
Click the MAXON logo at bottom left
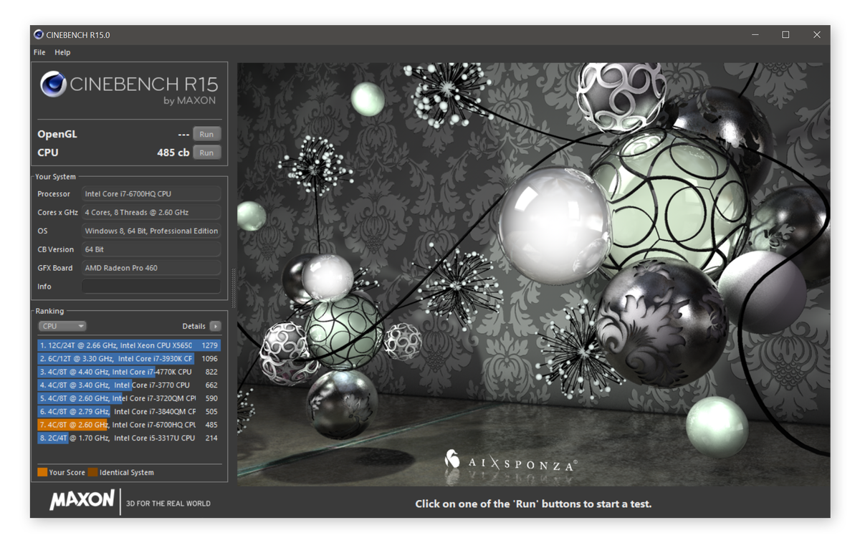[82, 499]
